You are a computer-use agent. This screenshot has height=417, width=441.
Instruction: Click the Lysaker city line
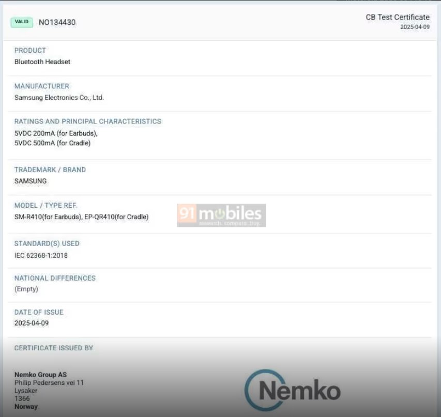click(x=26, y=391)
